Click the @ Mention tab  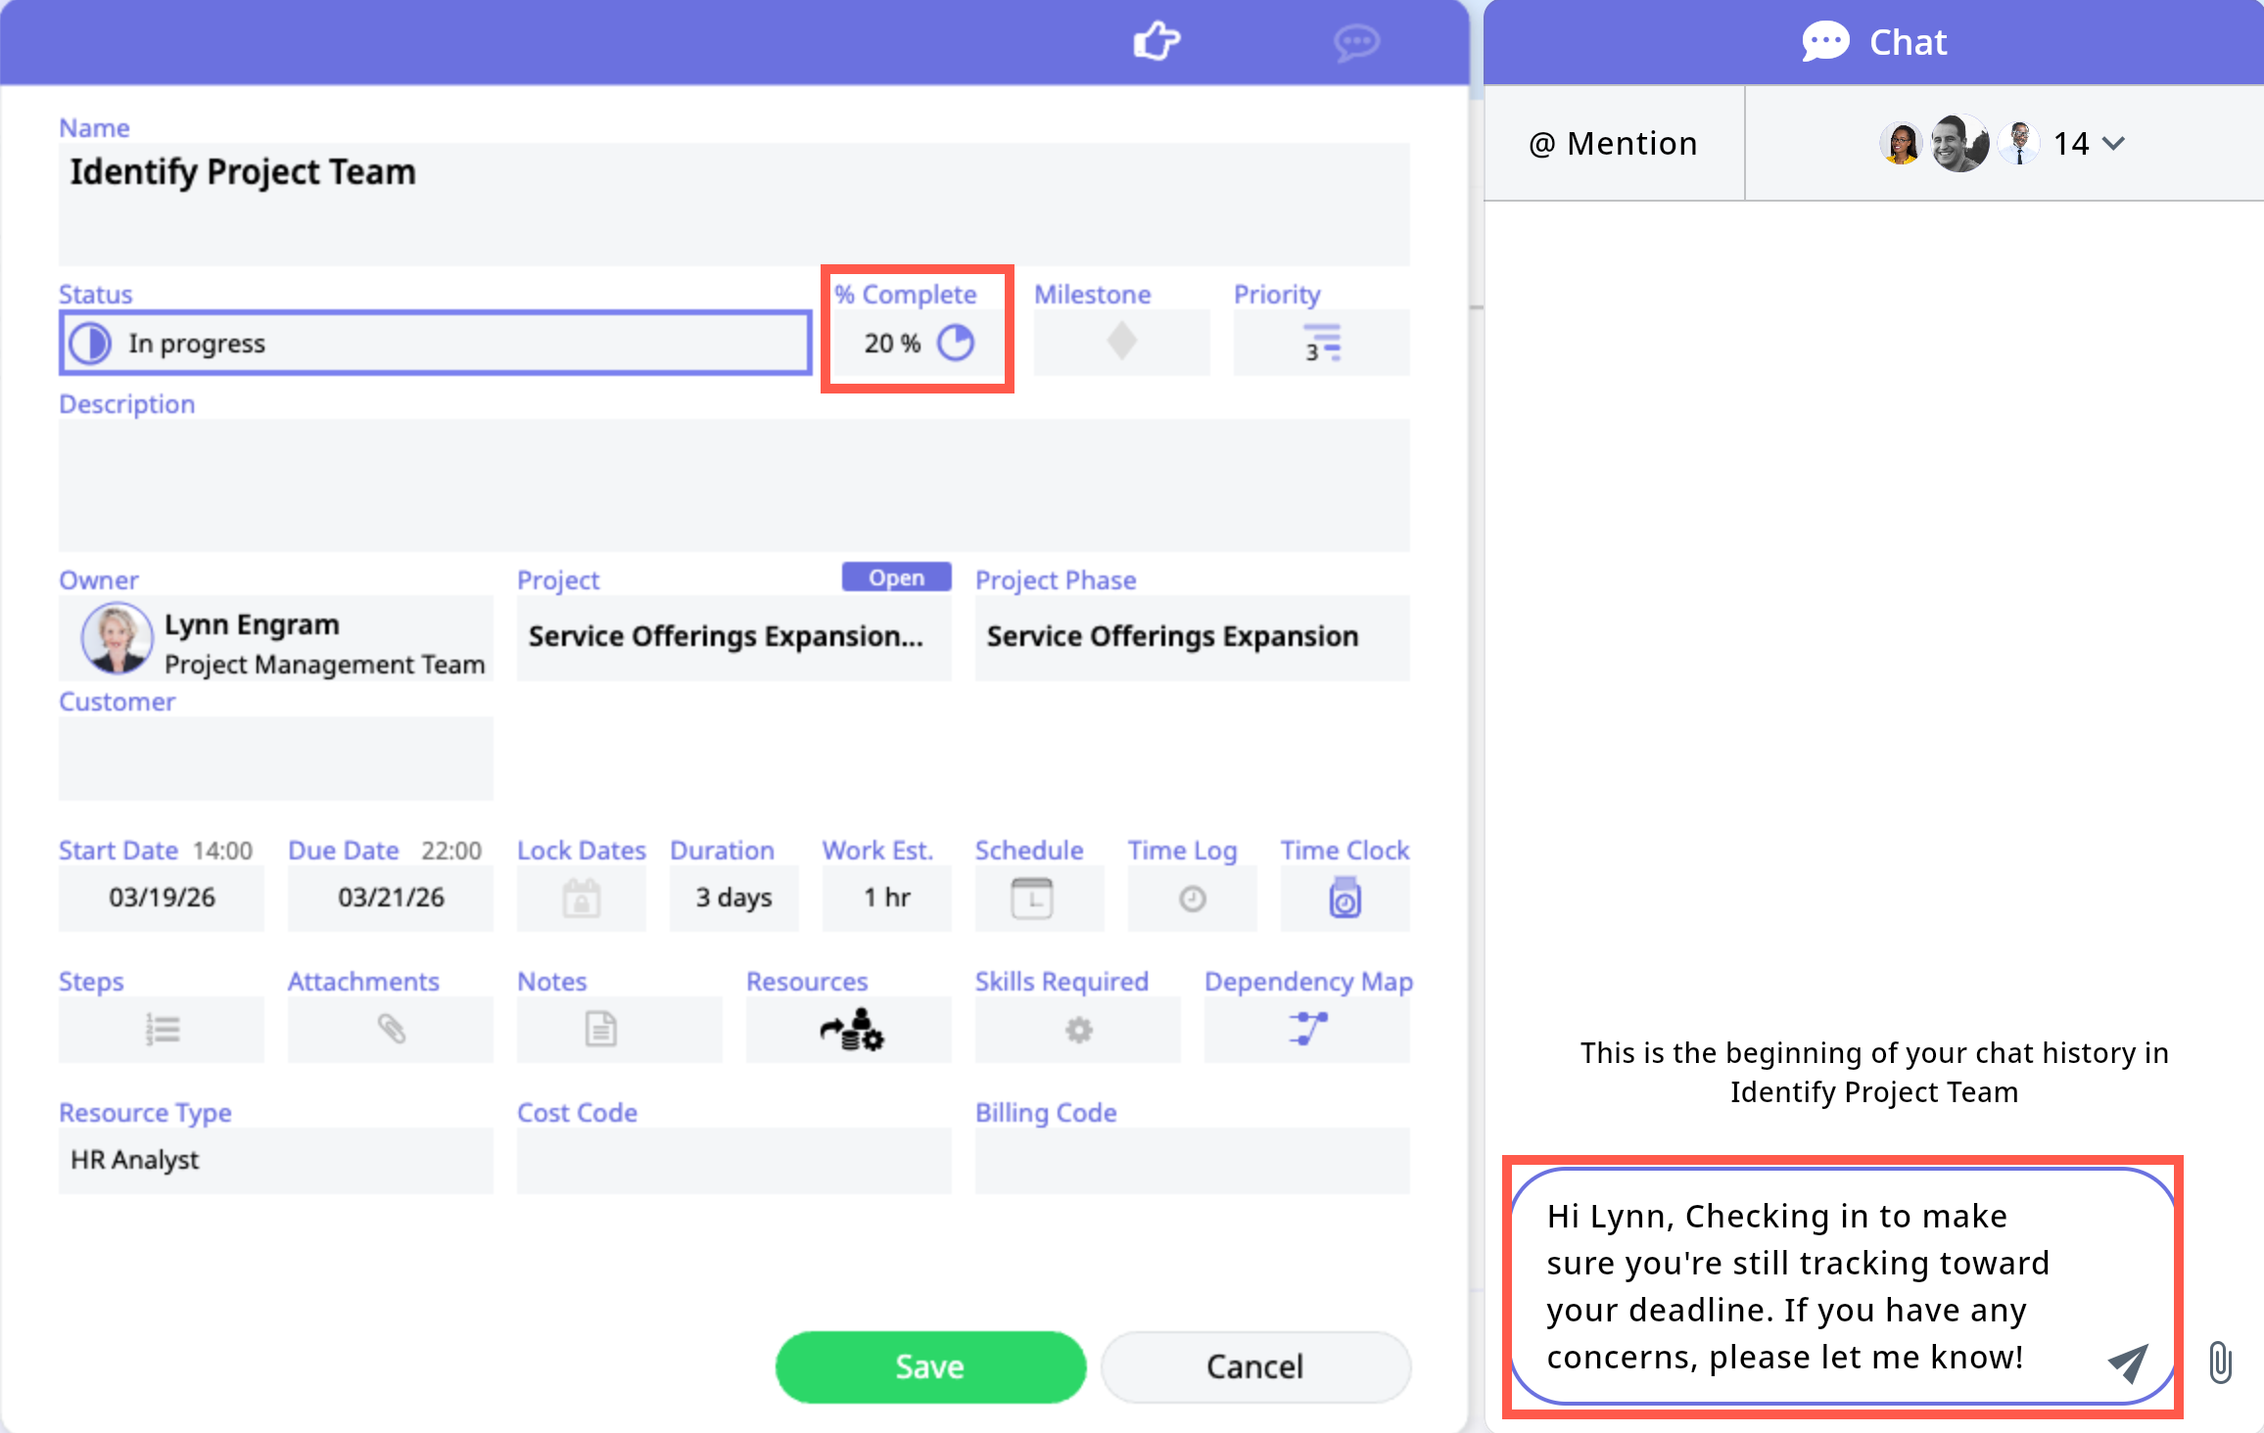(1614, 144)
